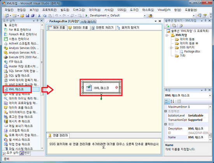The width and height of the screenshot is (214, 163).
Task: Open the SSIS menu
Action: (122, 10)
